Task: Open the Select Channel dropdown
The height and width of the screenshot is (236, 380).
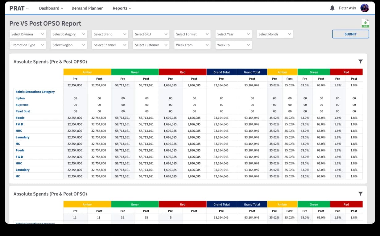Action: [110, 45]
